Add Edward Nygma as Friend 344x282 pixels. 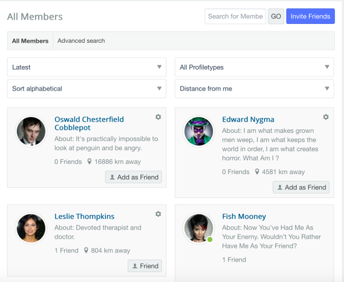coord(301,187)
